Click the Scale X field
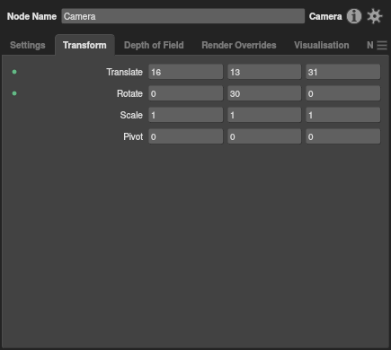This screenshot has width=391, height=350. click(x=186, y=115)
